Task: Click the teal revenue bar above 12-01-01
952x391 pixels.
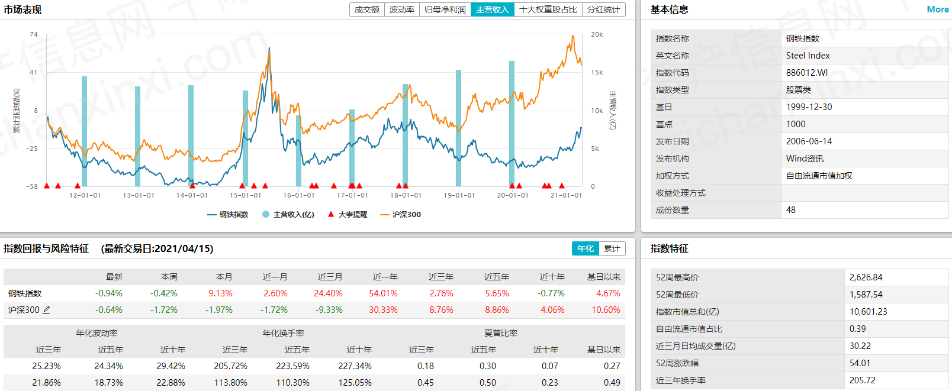Action: tap(84, 131)
